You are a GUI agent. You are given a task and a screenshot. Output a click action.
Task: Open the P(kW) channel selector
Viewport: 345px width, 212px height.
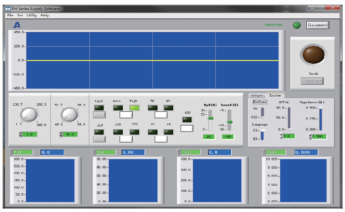coord(275,152)
